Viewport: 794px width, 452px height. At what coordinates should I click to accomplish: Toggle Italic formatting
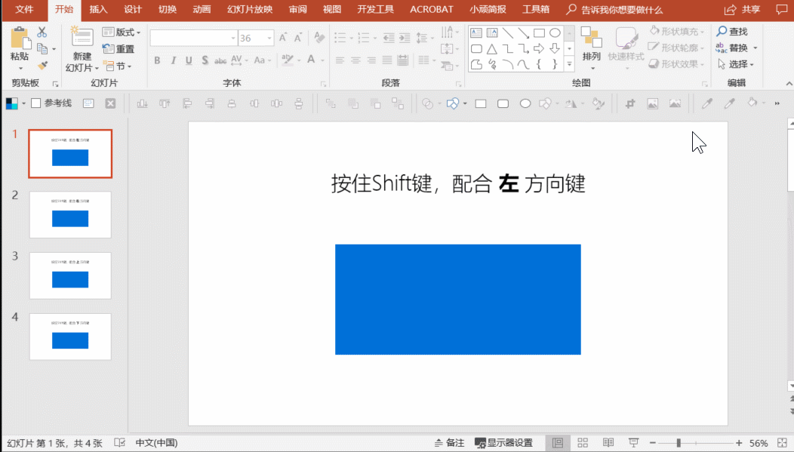173,60
